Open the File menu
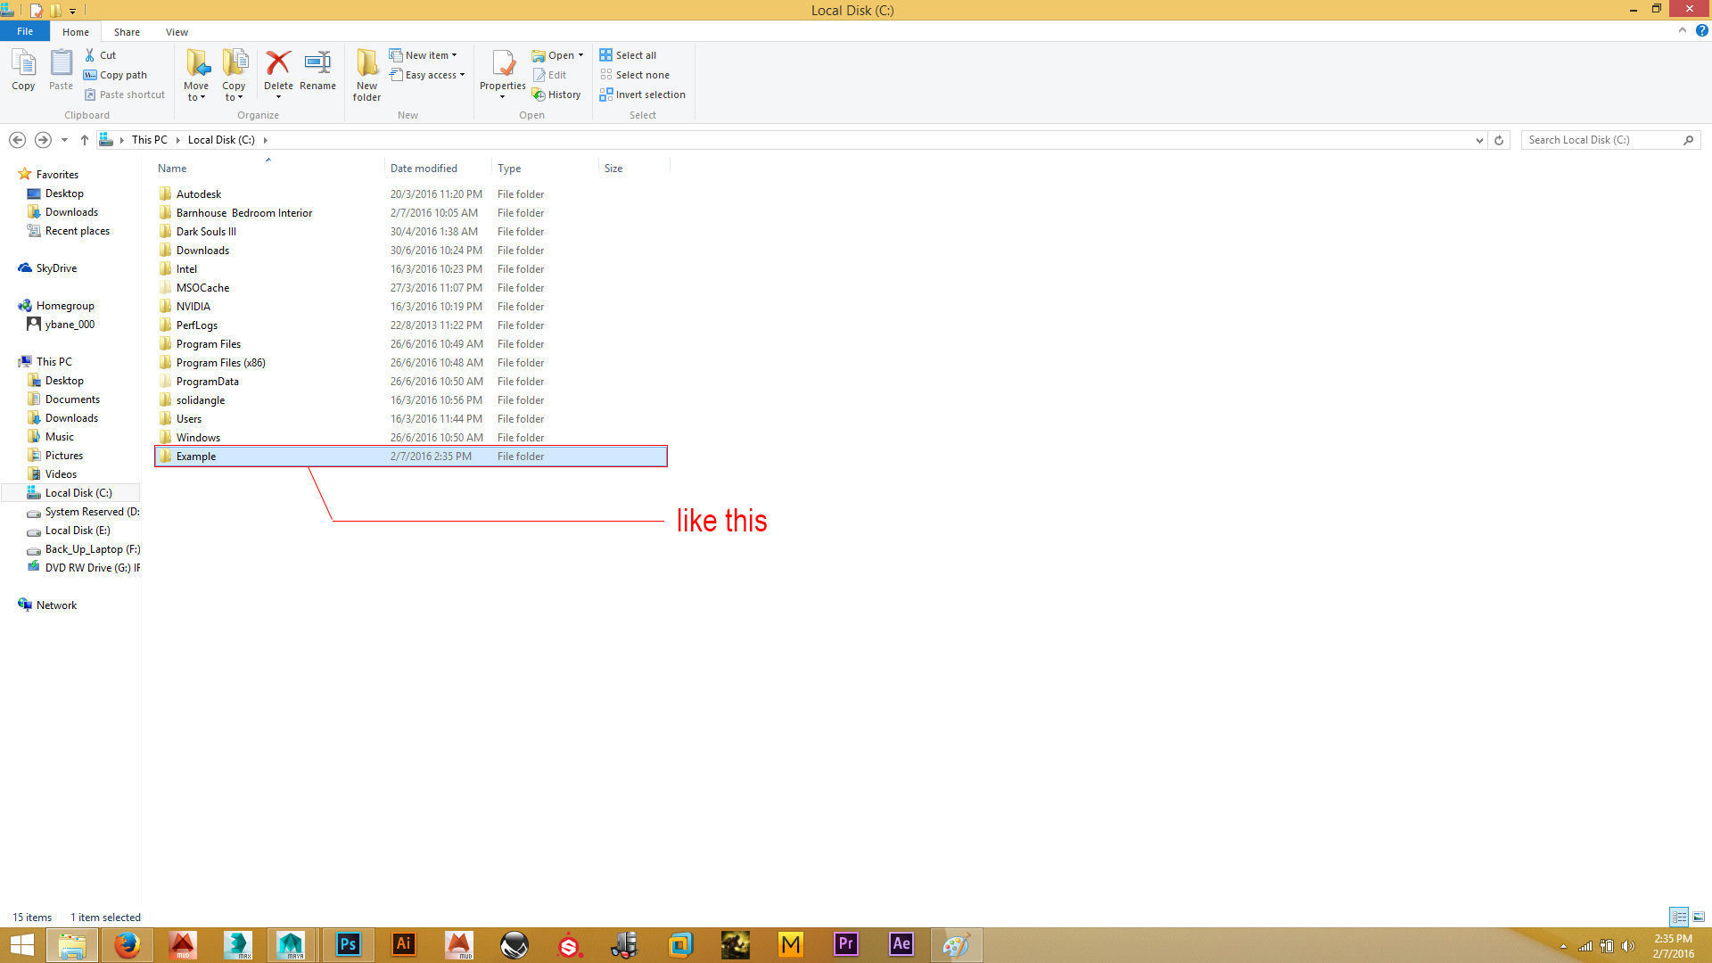Viewport: 1712px width, 963px height. tap(25, 31)
